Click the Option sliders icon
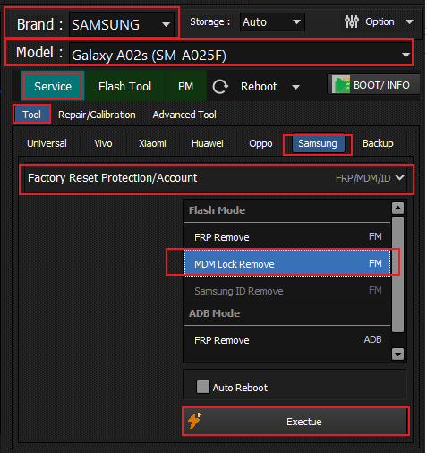427x453 pixels. [x=352, y=21]
